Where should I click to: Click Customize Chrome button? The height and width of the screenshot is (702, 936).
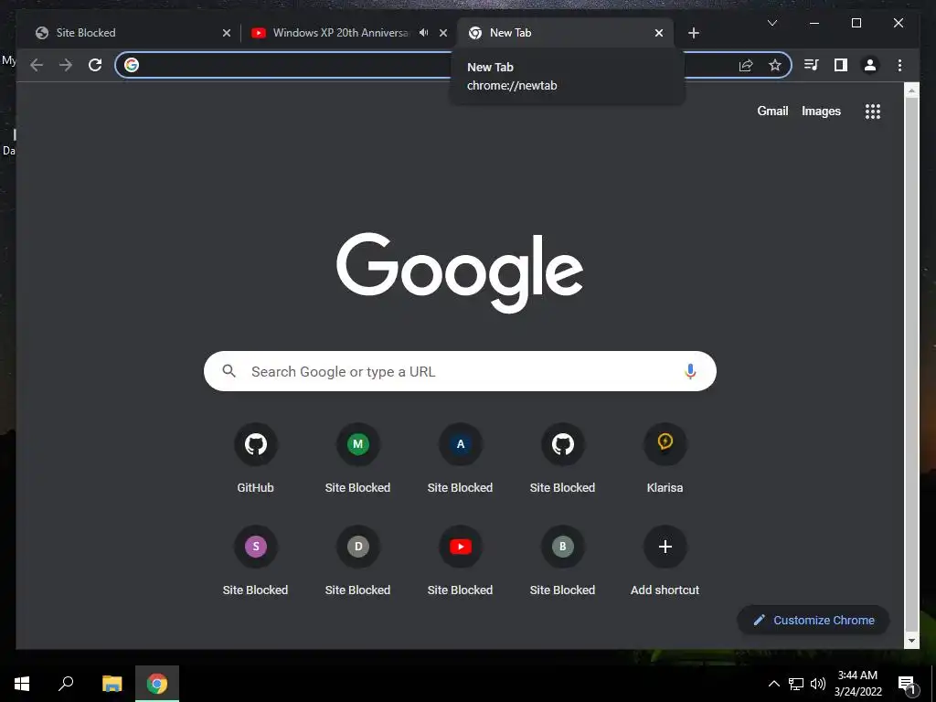coord(813,621)
